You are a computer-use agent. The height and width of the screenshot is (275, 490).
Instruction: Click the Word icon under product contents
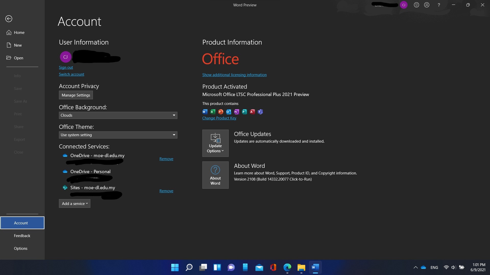click(x=205, y=112)
